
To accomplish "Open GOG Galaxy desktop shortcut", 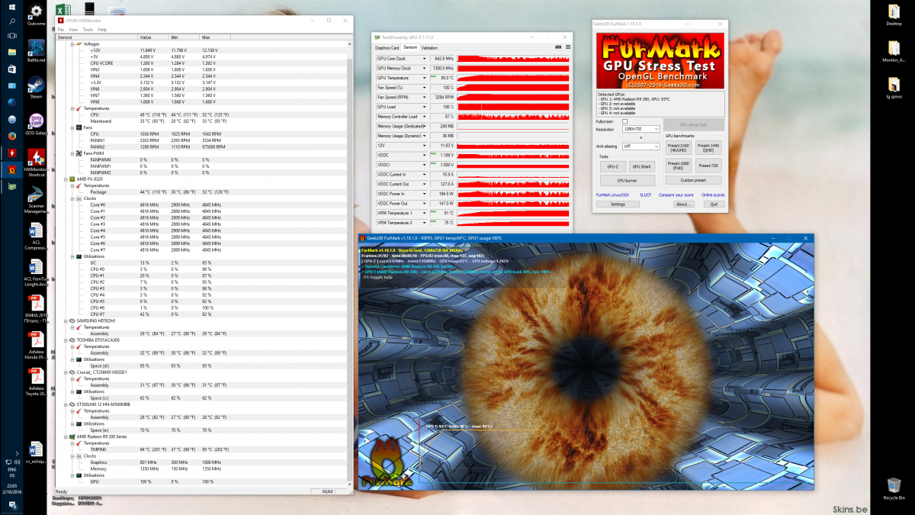I will point(36,124).
